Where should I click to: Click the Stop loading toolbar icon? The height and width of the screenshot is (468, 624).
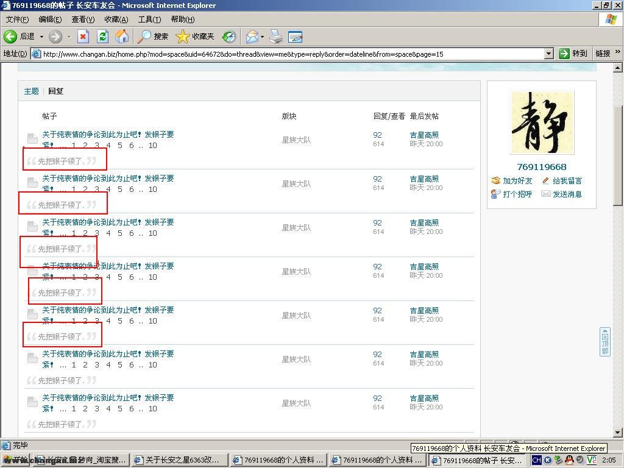pos(83,37)
